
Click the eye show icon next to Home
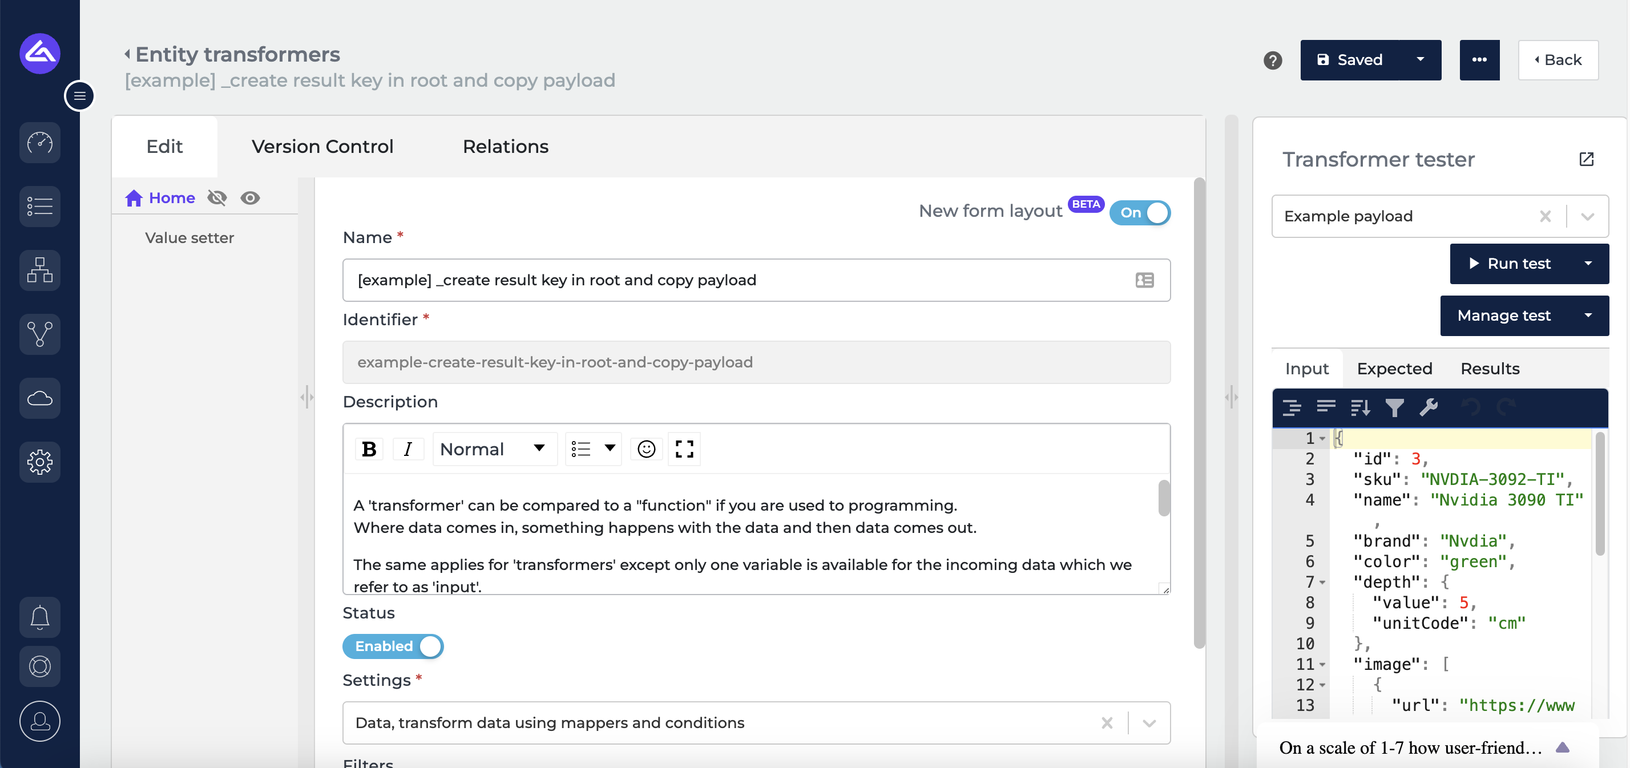[250, 198]
